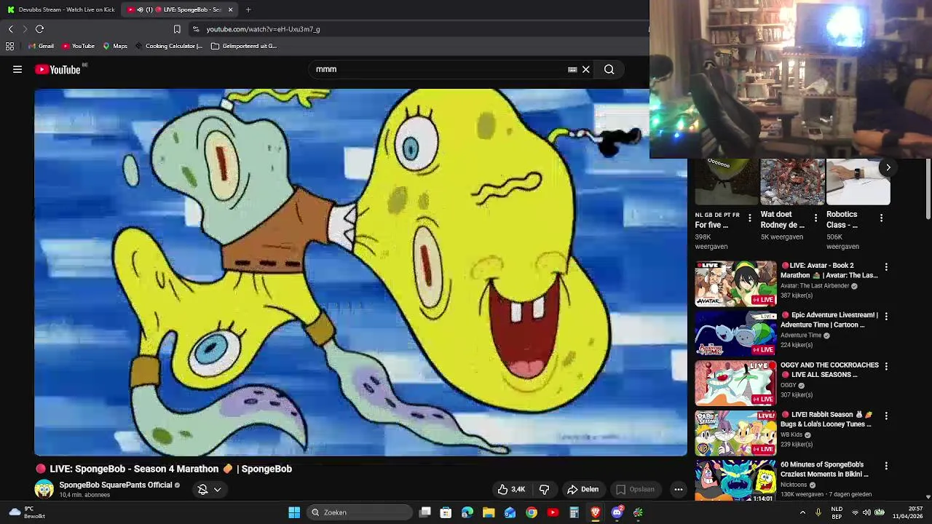Open options for 'For five ...' video
Image resolution: width=932 pixels, height=524 pixels.
[x=750, y=218]
